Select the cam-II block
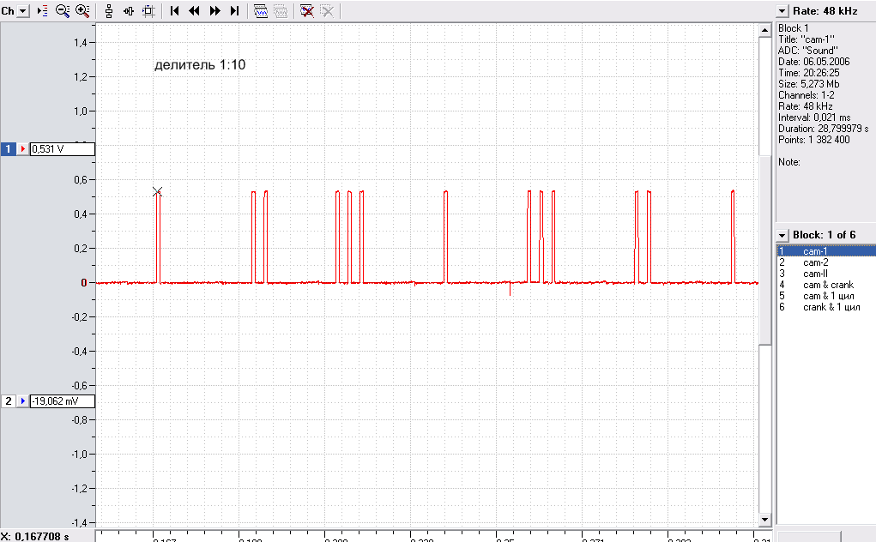 click(x=825, y=274)
